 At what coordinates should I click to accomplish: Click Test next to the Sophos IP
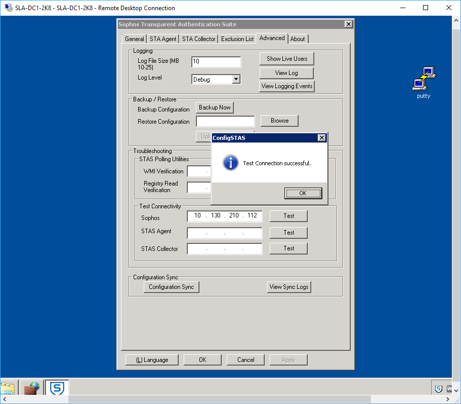click(289, 216)
